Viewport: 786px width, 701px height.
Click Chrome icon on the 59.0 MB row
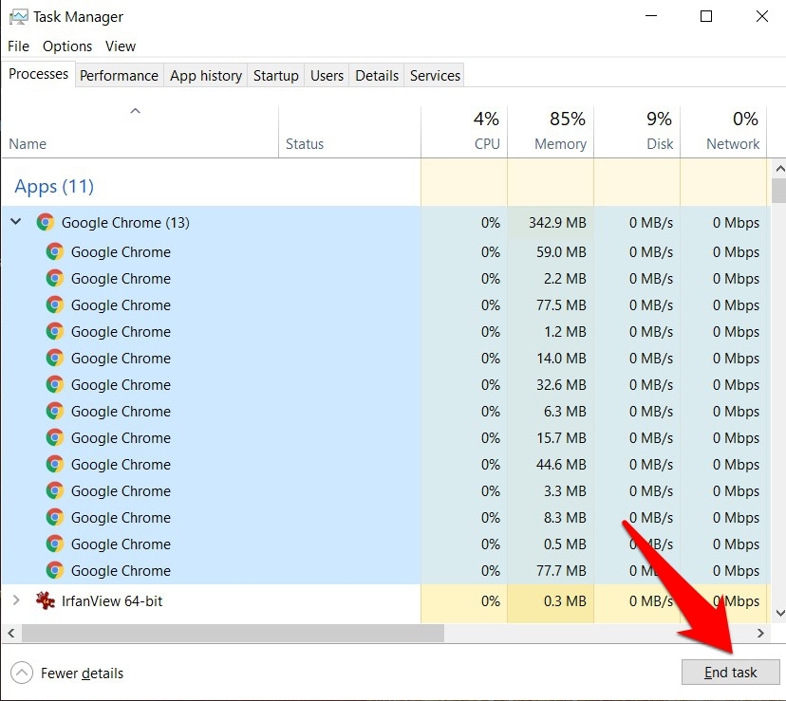pyautogui.click(x=55, y=252)
